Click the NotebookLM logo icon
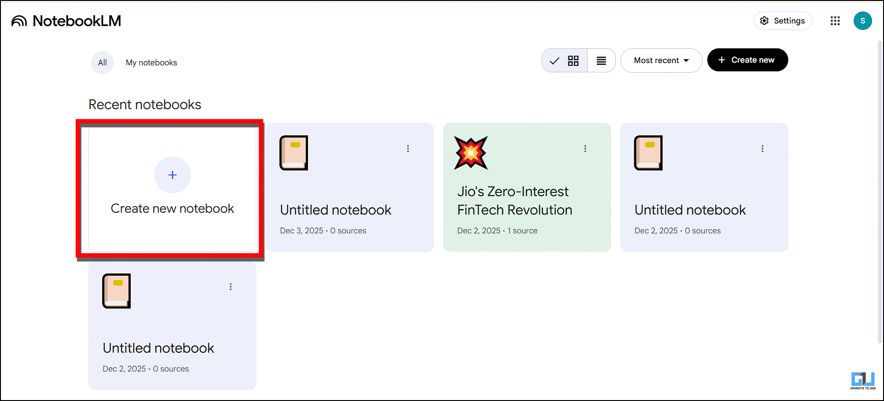Screen dimensions: 884x401 click(19, 21)
